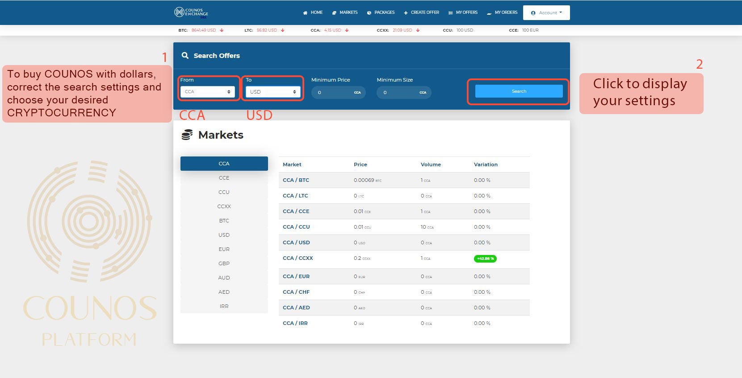Open the CCA / IRR market link
This screenshot has height=378, width=742.
tap(295, 323)
